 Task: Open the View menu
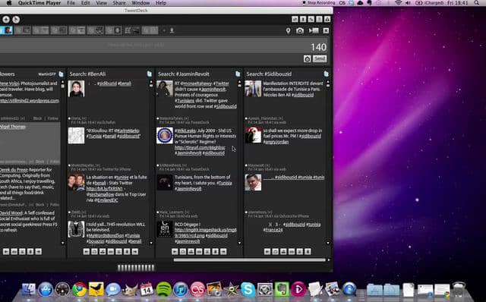101,3
